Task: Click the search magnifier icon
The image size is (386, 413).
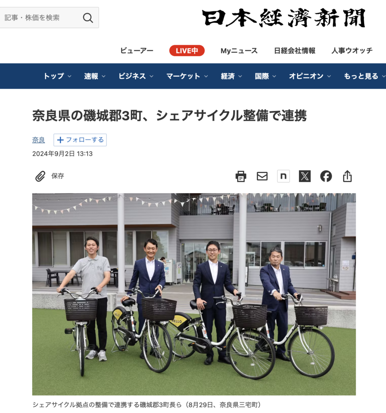Action: [88, 18]
